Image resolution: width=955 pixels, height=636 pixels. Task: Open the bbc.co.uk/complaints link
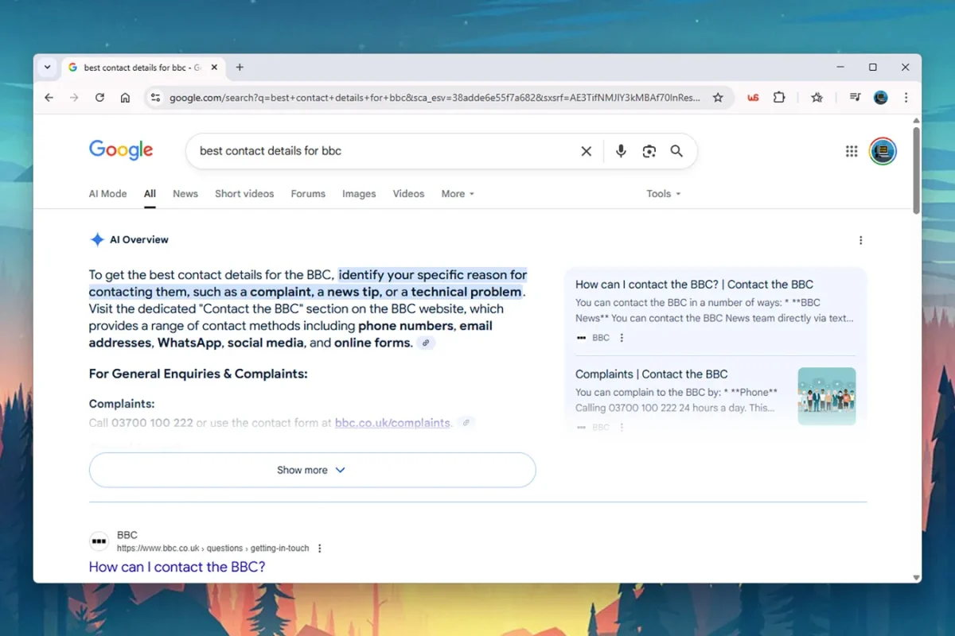pos(392,423)
